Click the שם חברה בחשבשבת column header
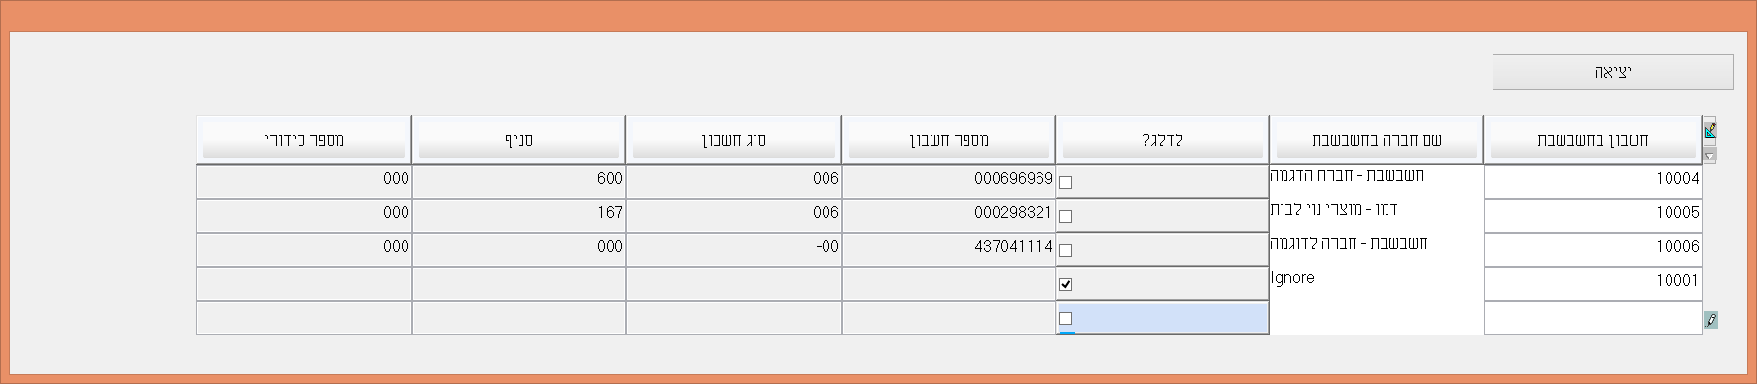The image size is (1757, 384). (x=1376, y=140)
